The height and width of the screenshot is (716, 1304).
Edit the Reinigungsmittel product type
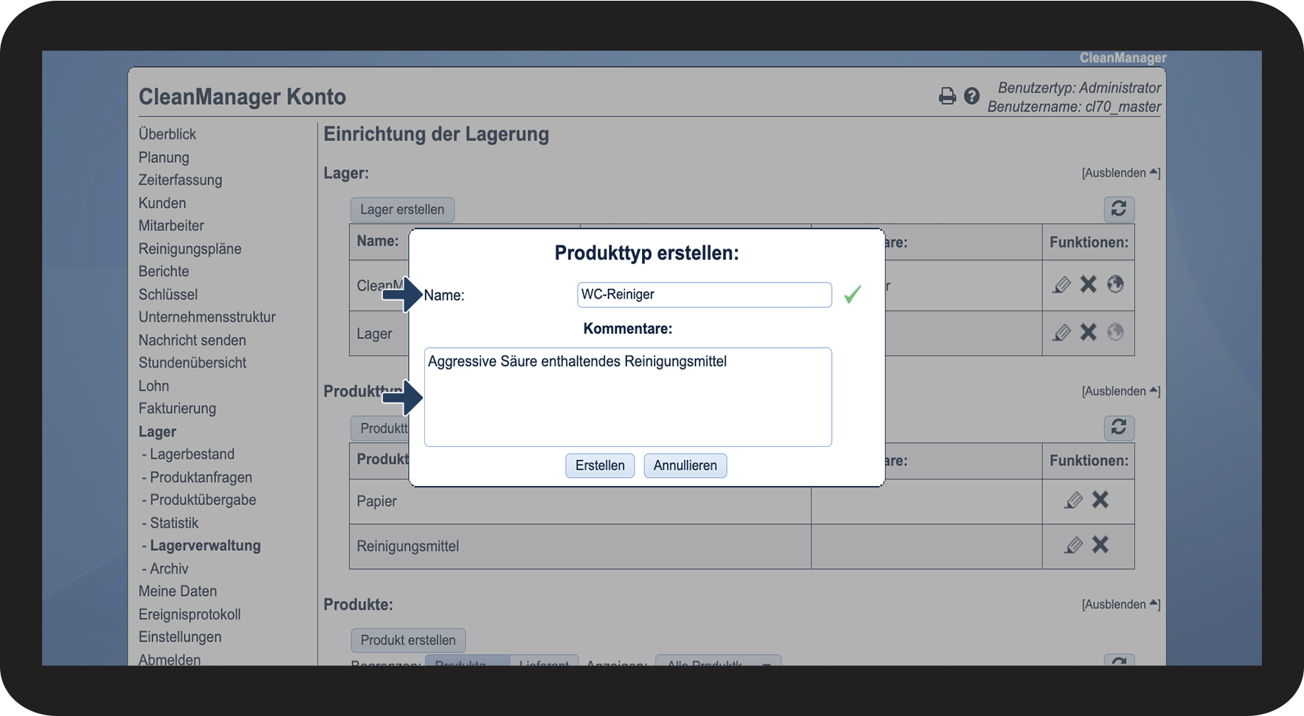tap(1074, 545)
